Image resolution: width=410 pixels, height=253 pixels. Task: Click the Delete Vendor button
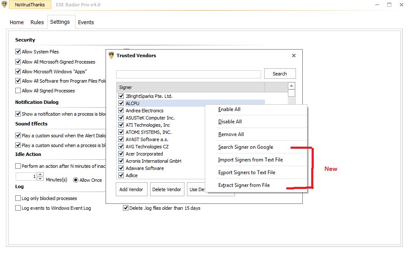(x=167, y=189)
